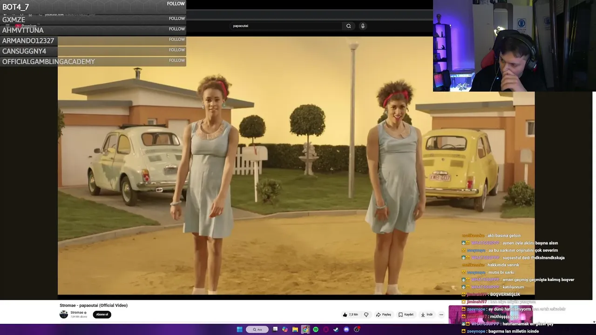
Task: Follow BOT4_7 in the overlay list
Action: click(x=176, y=4)
